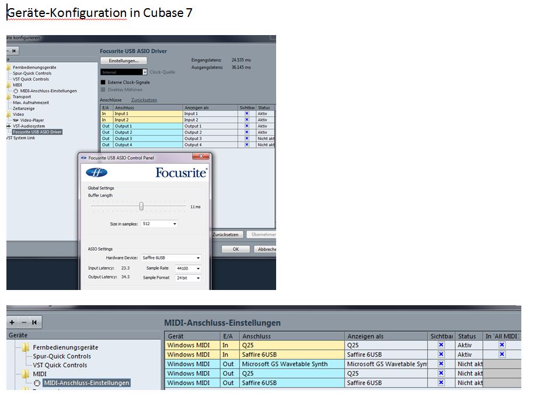Viewport: 554px width, 397px height.
Task: Select Focusrite USB ASIO Driver in the tree
Action: pyautogui.click(x=37, y=132)
